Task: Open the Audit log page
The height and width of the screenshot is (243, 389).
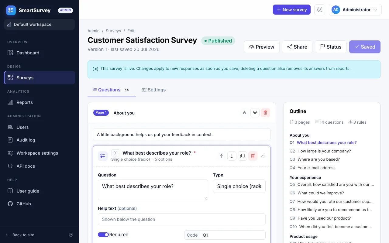Action: click(x=40, y=140)
